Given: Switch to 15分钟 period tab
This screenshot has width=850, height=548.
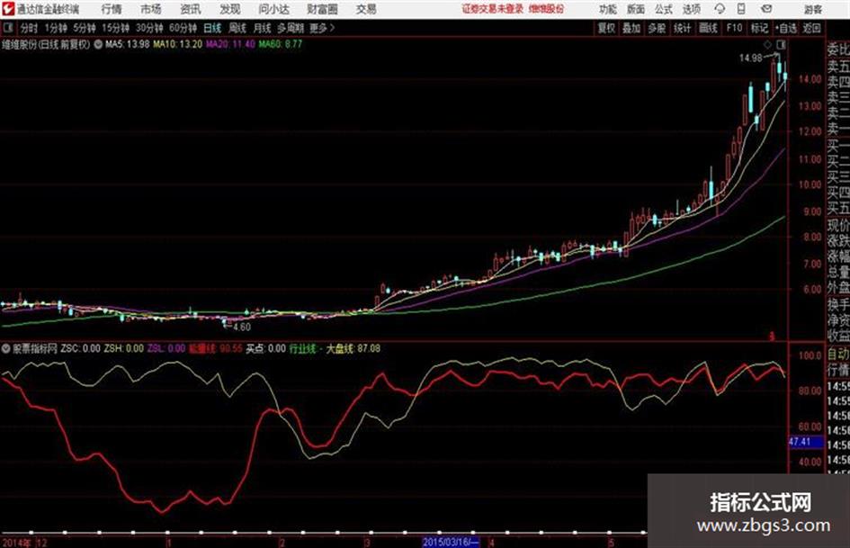Looking at the screenshot, I should pos(115,28).
